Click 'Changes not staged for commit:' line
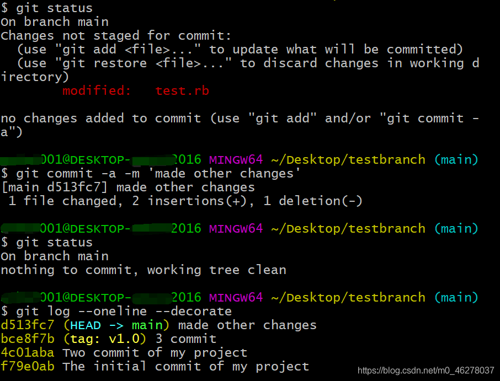Image resolution: width=500 pixels, height=381 pixels. click(x=116, y=36)
